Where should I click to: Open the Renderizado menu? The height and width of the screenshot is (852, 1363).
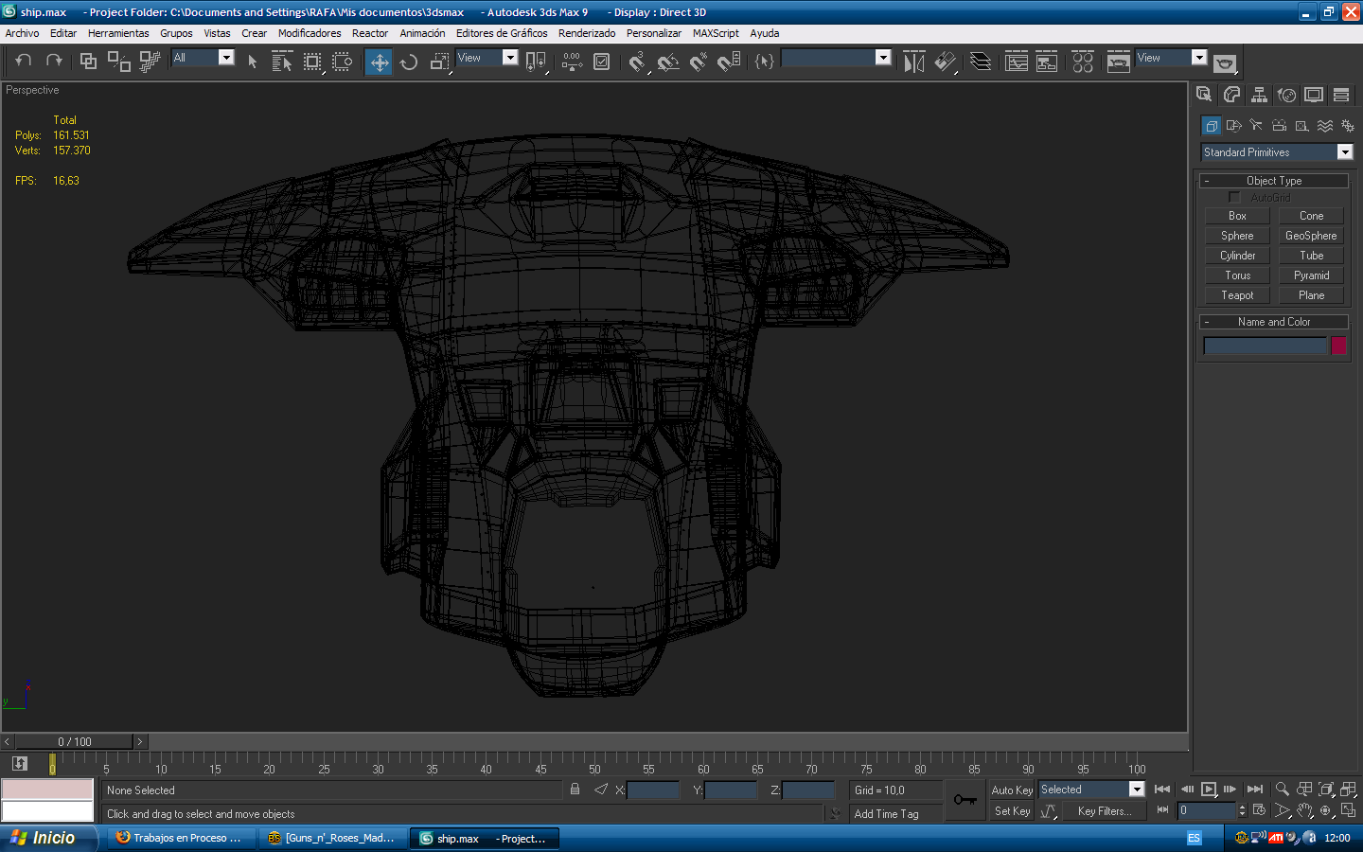point(586,33)
